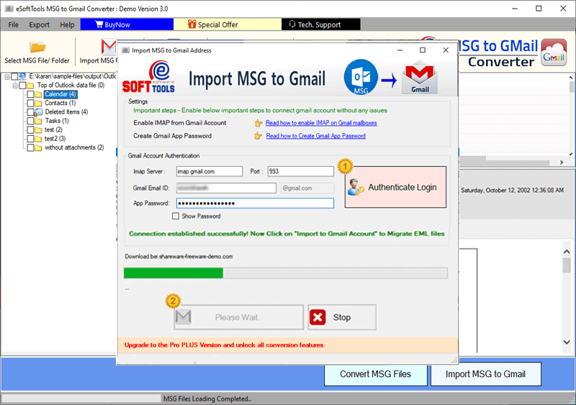Click the red X icon on Stop button

tap(318, 317)
